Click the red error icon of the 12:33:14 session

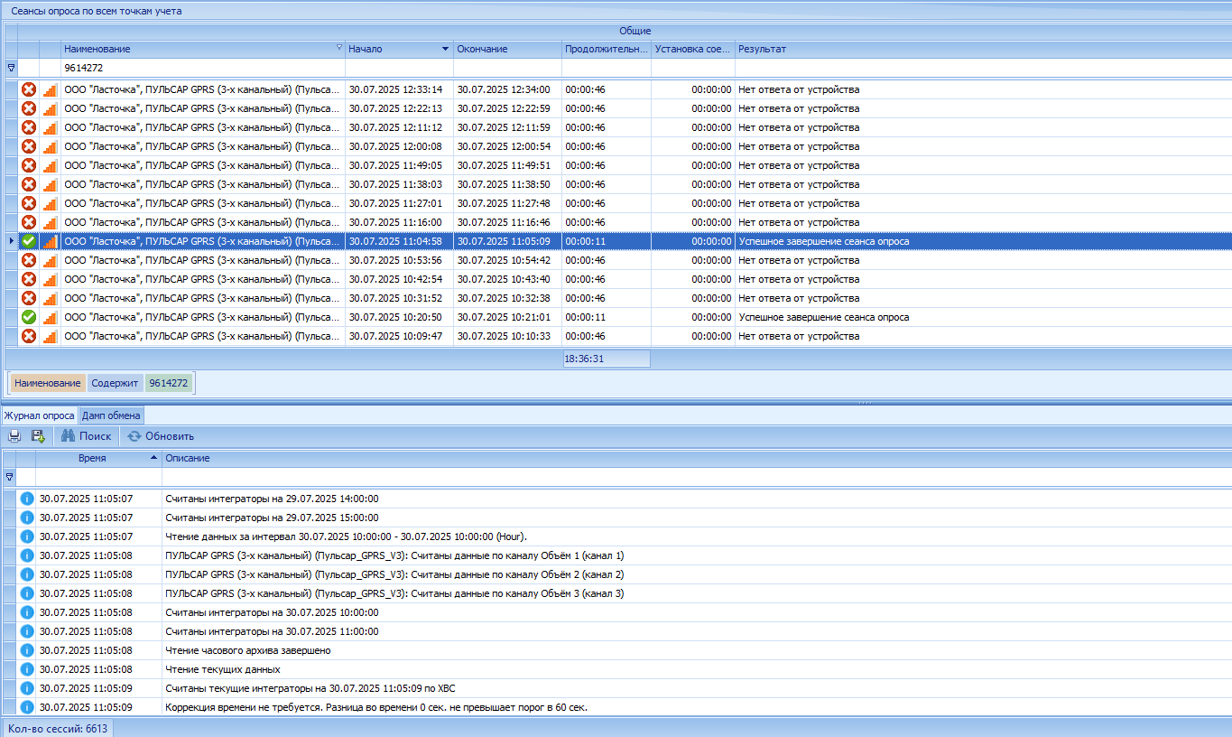(x=29, y=89)
